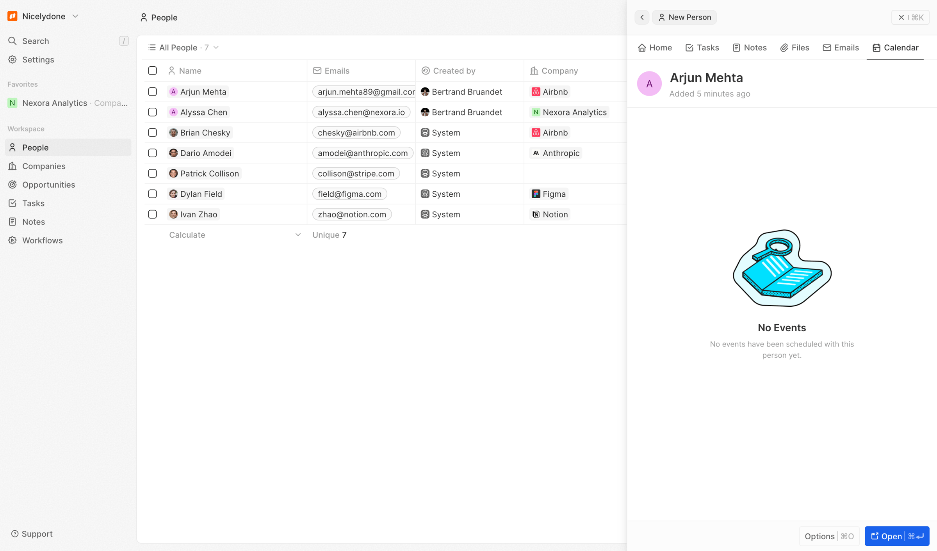
Task: Click the Options button
Action: [829, 536]
